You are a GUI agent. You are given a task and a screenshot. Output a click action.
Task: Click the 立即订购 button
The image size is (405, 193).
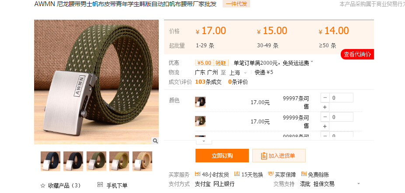pos(222,155)
